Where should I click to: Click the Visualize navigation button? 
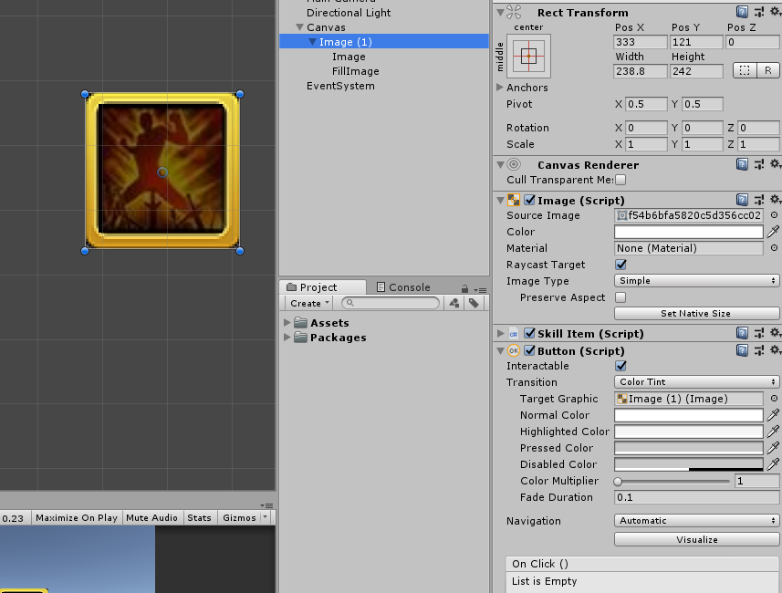click(697, 540)
